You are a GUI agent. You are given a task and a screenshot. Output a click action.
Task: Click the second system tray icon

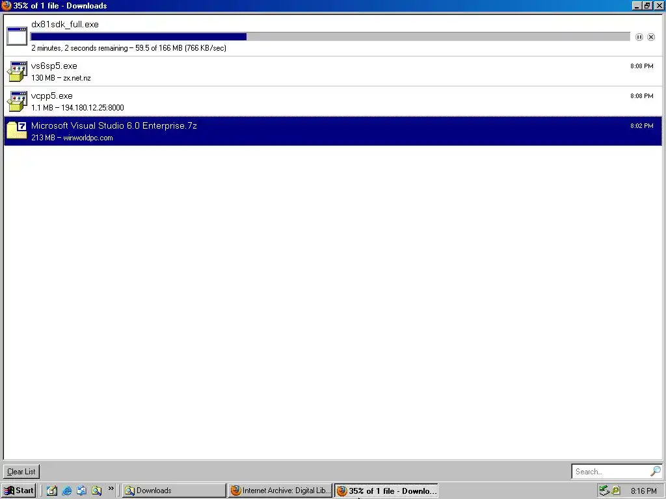pos(615,491)
